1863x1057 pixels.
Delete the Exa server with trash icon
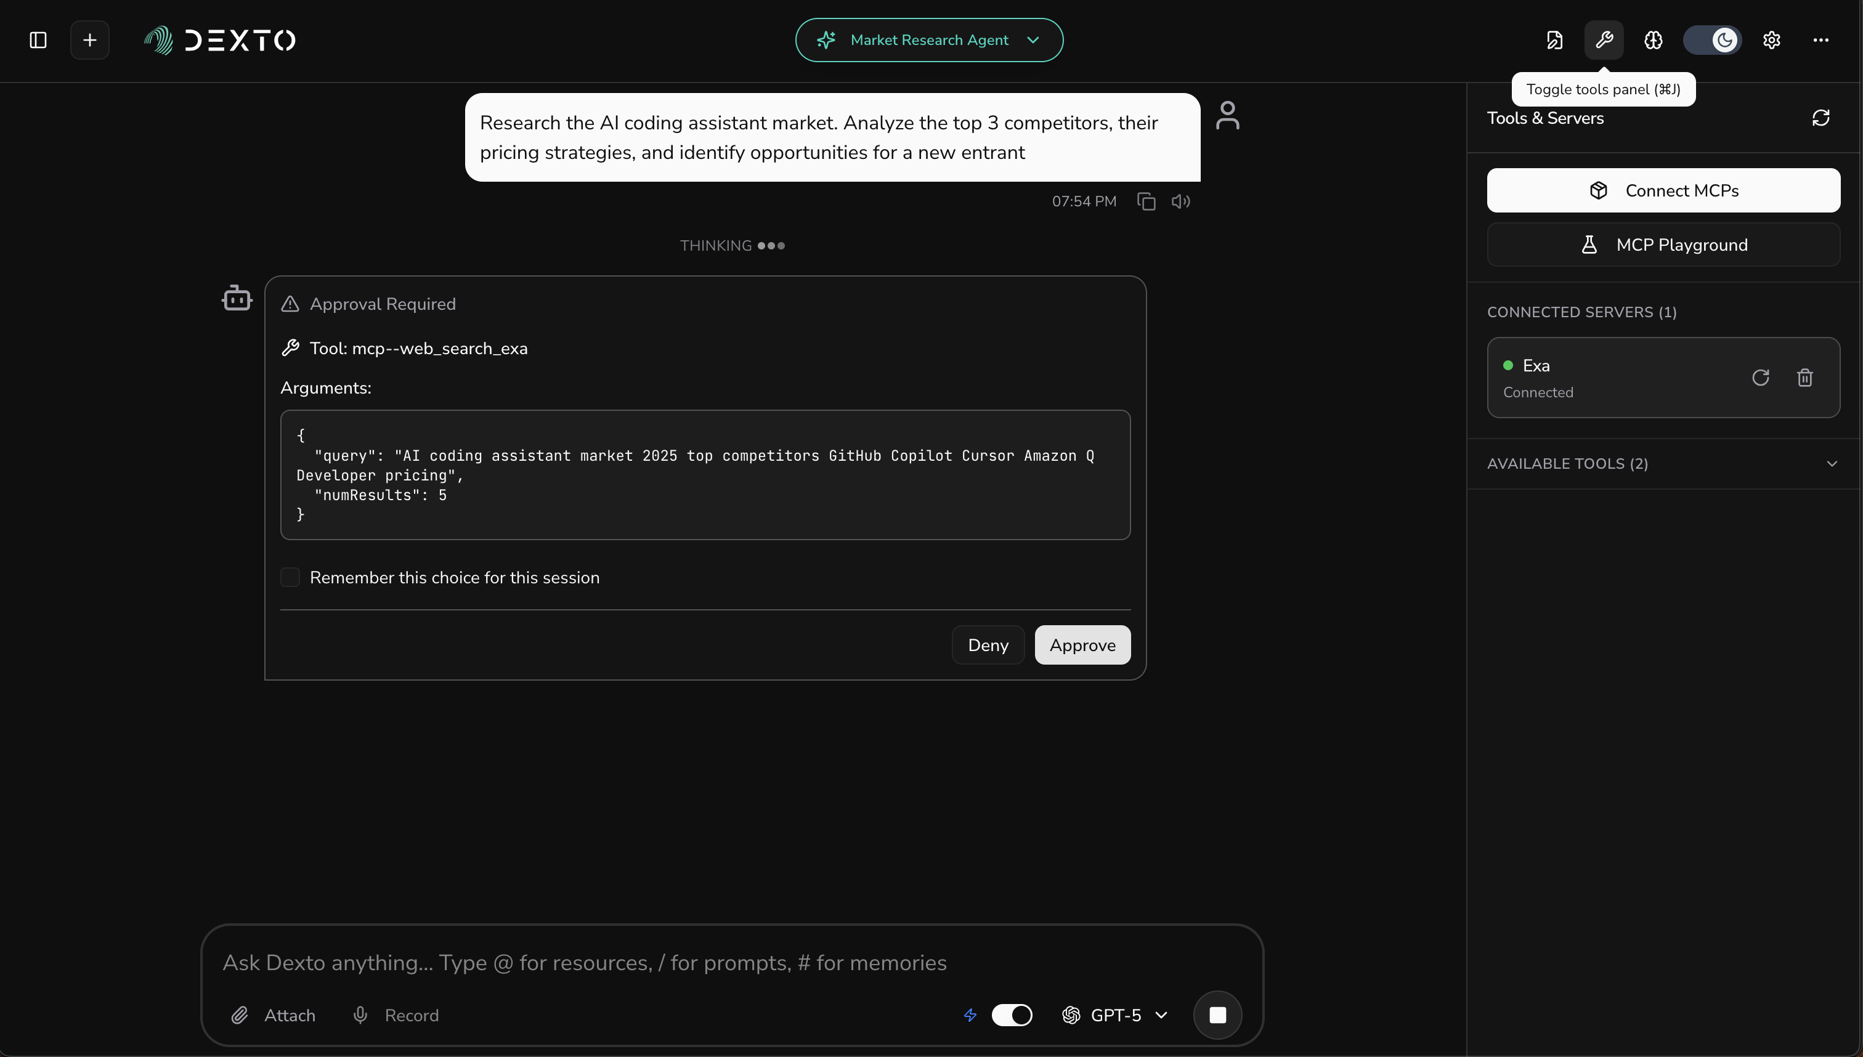tap(1805, 378)
